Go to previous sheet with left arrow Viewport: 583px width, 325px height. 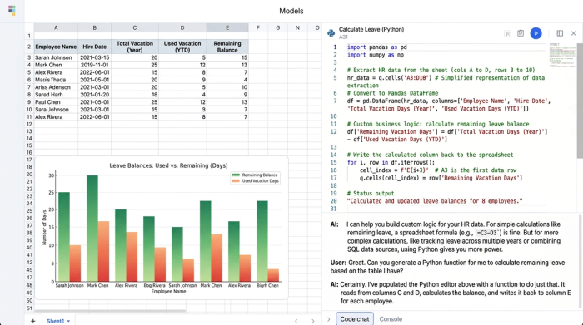(296, 321)
